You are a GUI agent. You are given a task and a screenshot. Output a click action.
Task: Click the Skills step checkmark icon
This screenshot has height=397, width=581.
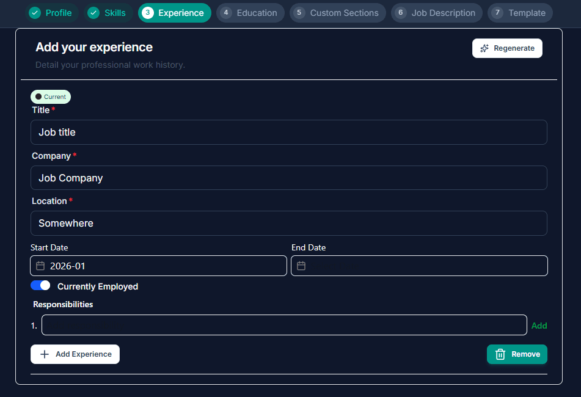[x=93, y=13]
